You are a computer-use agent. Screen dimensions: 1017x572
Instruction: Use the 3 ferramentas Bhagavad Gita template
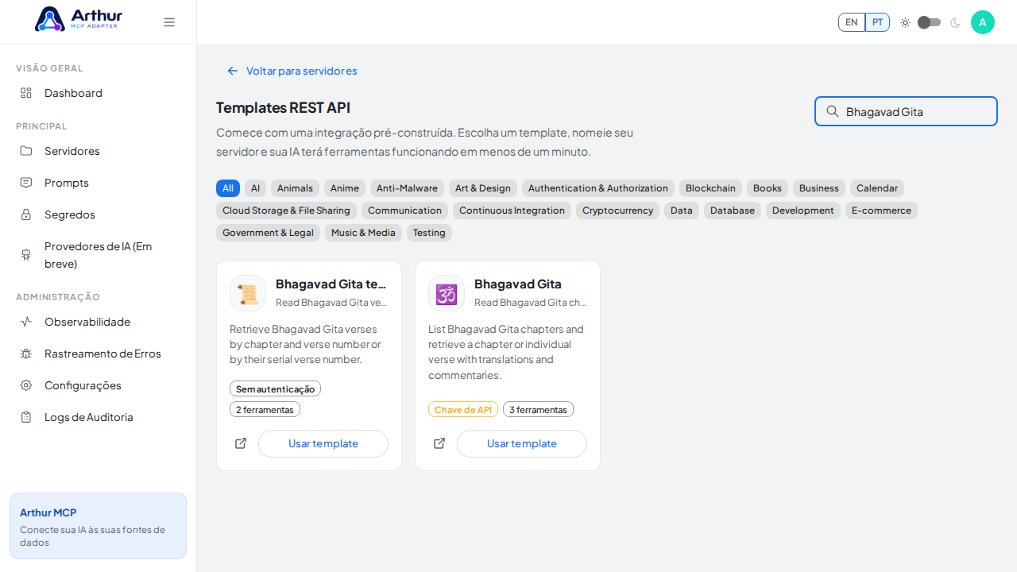click(522, 443)
